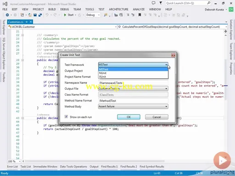
Task: Open the Debug configuration dropdown
Action: pyautogui.click(x=93, y=15)
